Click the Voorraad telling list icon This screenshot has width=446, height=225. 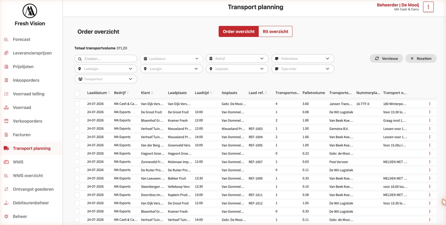6,94
